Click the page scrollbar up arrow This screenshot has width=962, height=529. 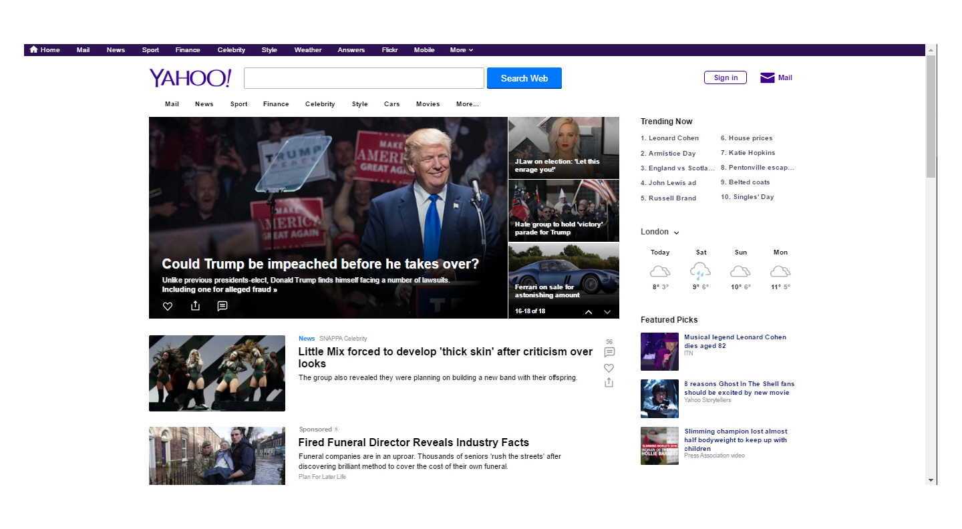(931, 49)
